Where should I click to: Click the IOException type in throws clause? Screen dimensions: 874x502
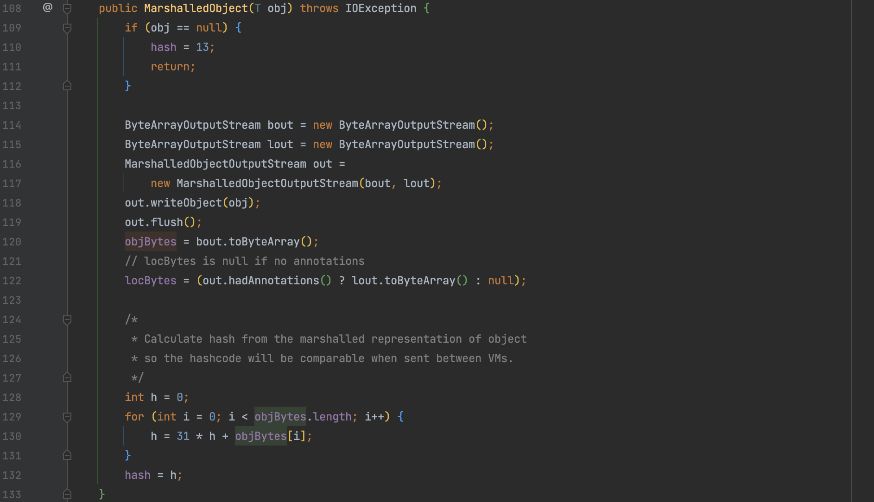pos(381,8)
